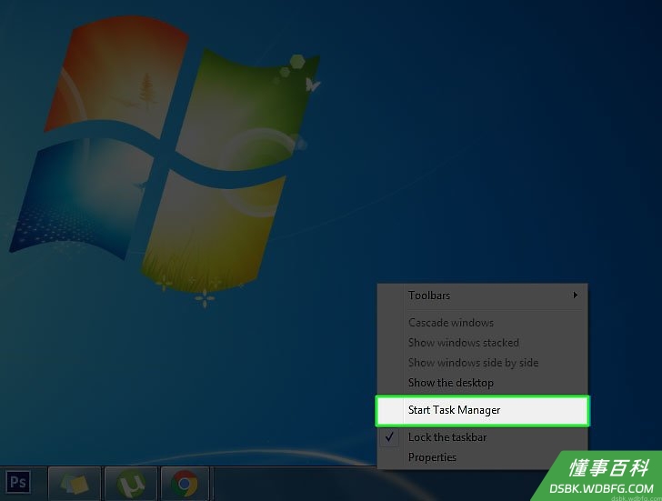
Task: Choose Show windows side by side
Action: [482, 363]
